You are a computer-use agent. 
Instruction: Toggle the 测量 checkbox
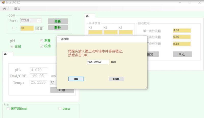coord(42,41)
